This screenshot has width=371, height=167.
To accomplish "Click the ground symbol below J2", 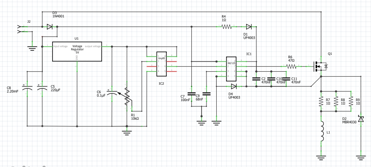I will [x=32, y=49].
